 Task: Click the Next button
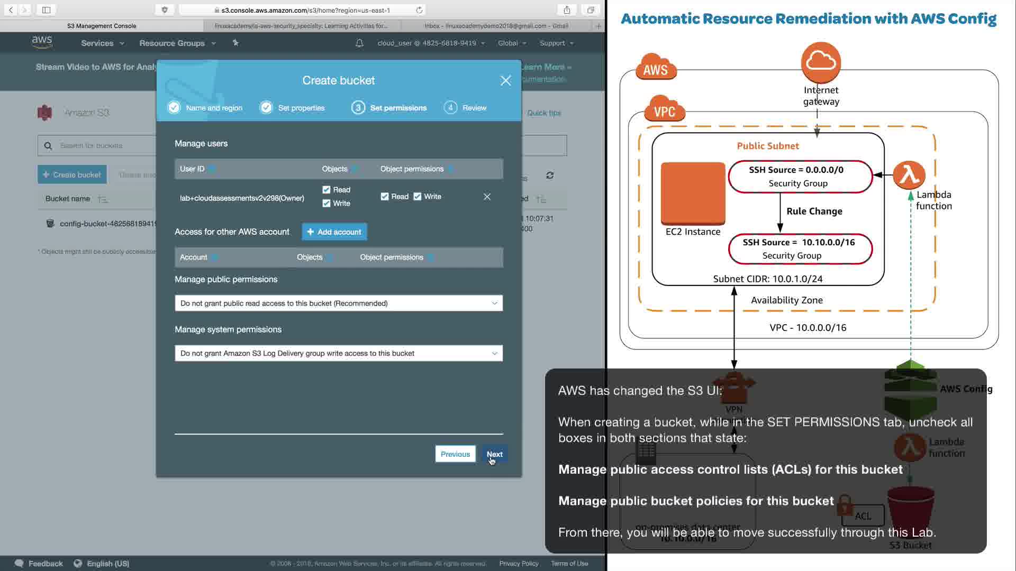[x=494, y=454]
